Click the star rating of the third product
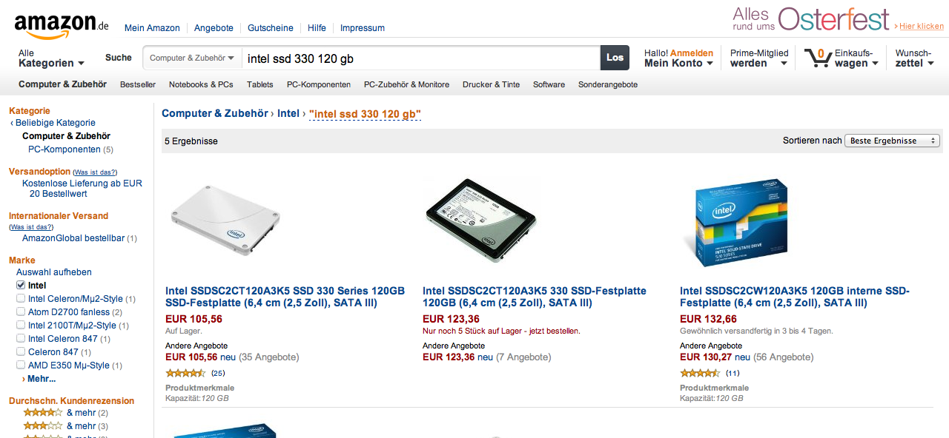Image resolution: width=949 pixels, height=438 pixels. pos(700,373)
